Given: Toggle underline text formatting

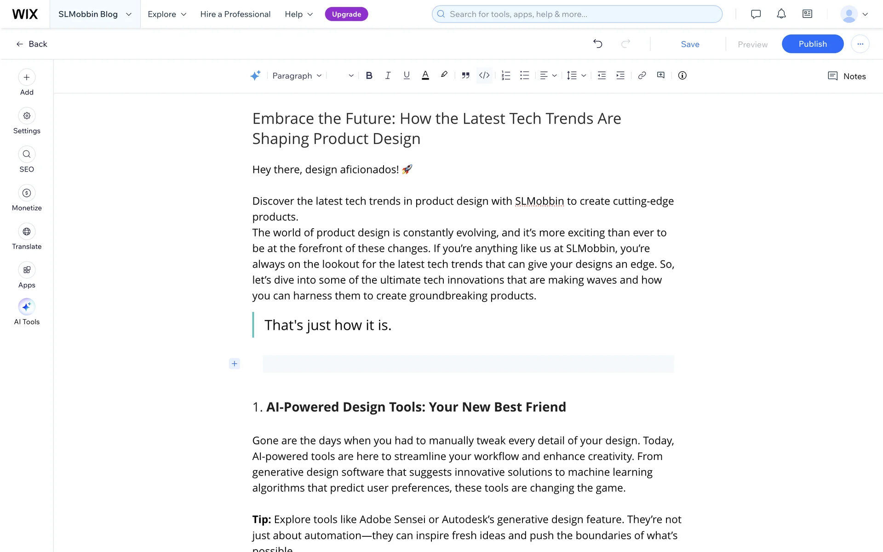Looking at the screenshot, I should point(407,75).
